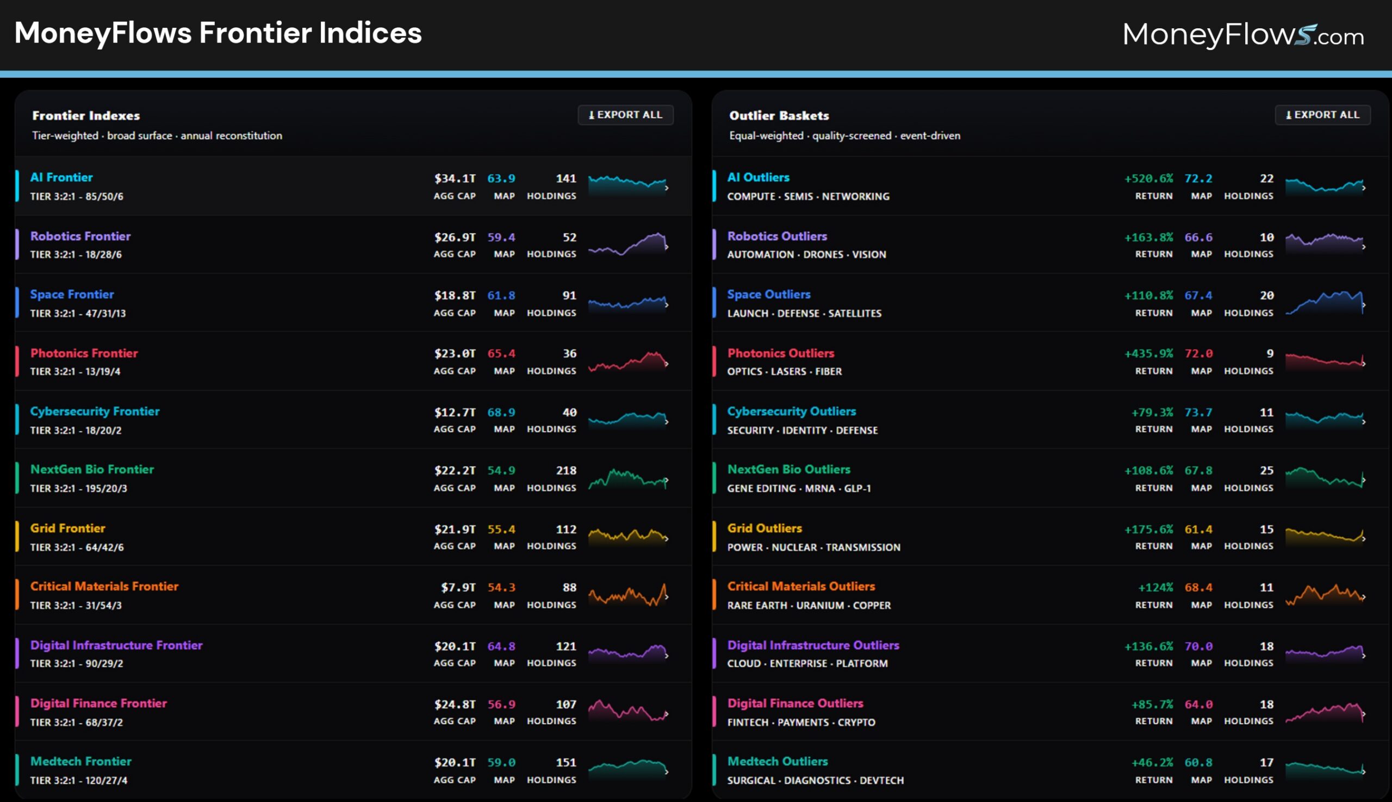
Task: Open the Critical Materials Outliers basket
Action: pos(1051,595)
